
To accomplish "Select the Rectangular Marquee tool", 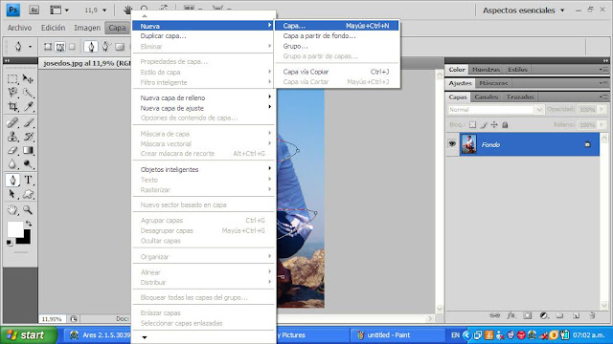I will coord(12,79).
